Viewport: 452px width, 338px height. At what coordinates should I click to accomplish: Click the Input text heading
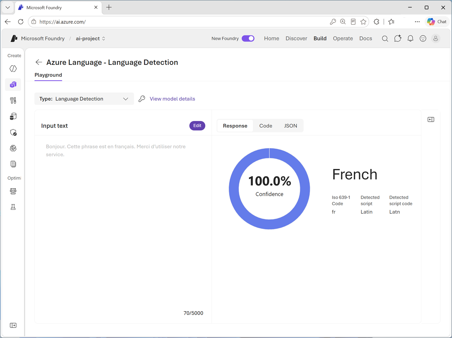click(x=55, y=126)
